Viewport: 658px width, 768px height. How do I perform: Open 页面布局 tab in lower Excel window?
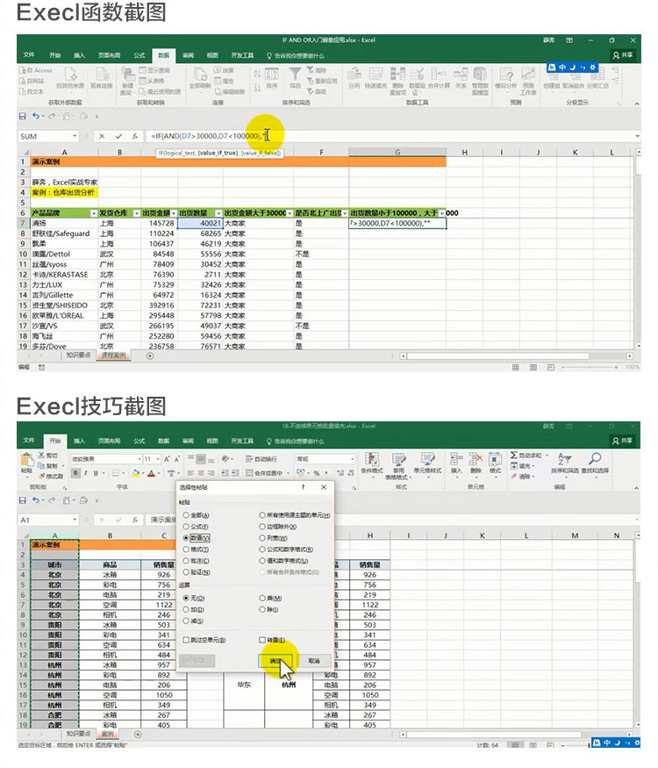109,441
